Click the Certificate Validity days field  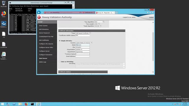point(83,35)
